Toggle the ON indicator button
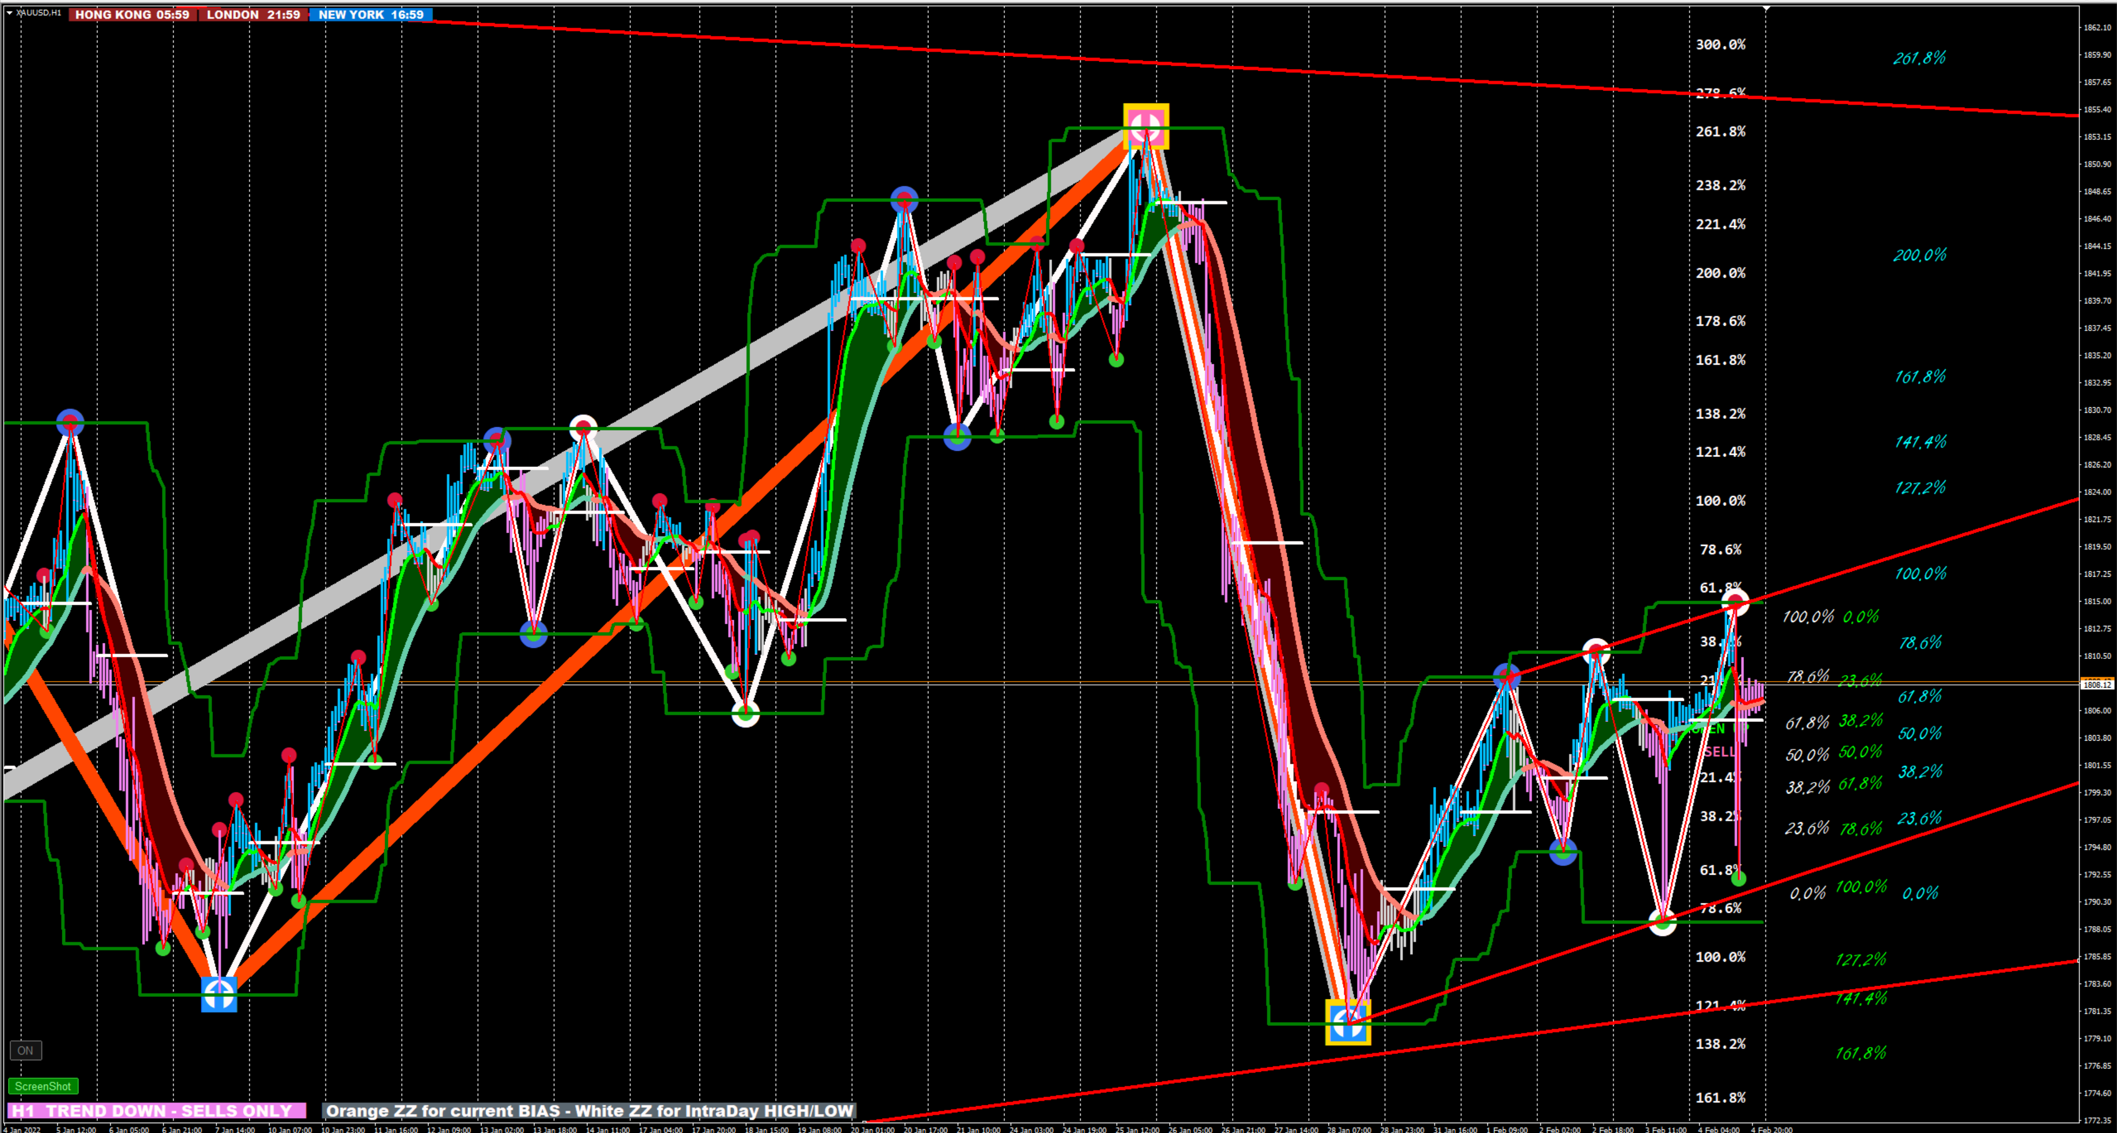The image size is (2117, 1133). (x=25, y=1050)
